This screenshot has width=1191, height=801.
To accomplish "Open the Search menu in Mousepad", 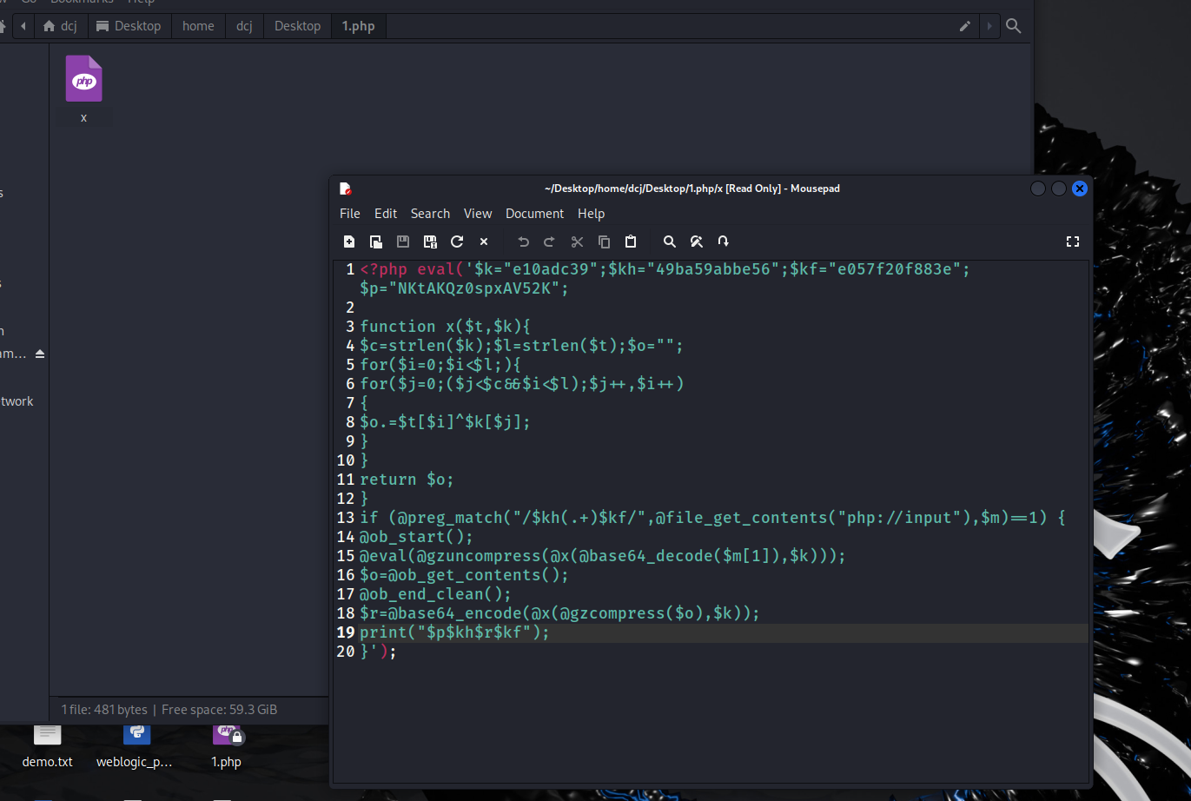I will click(x=430, y=214).
